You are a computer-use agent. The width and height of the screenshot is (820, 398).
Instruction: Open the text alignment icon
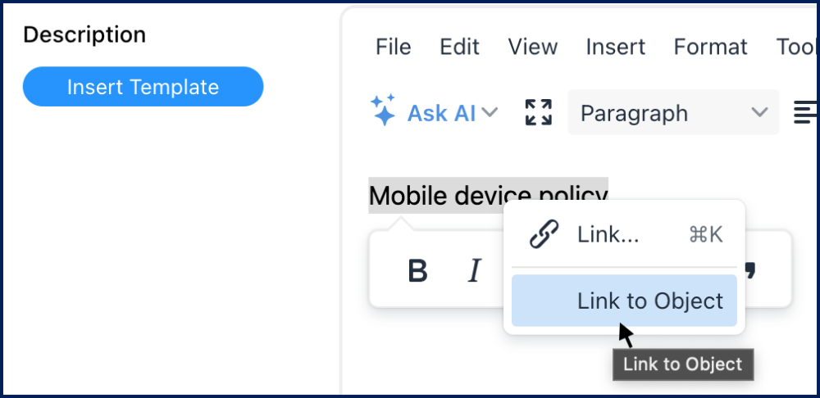coord(805,112)
